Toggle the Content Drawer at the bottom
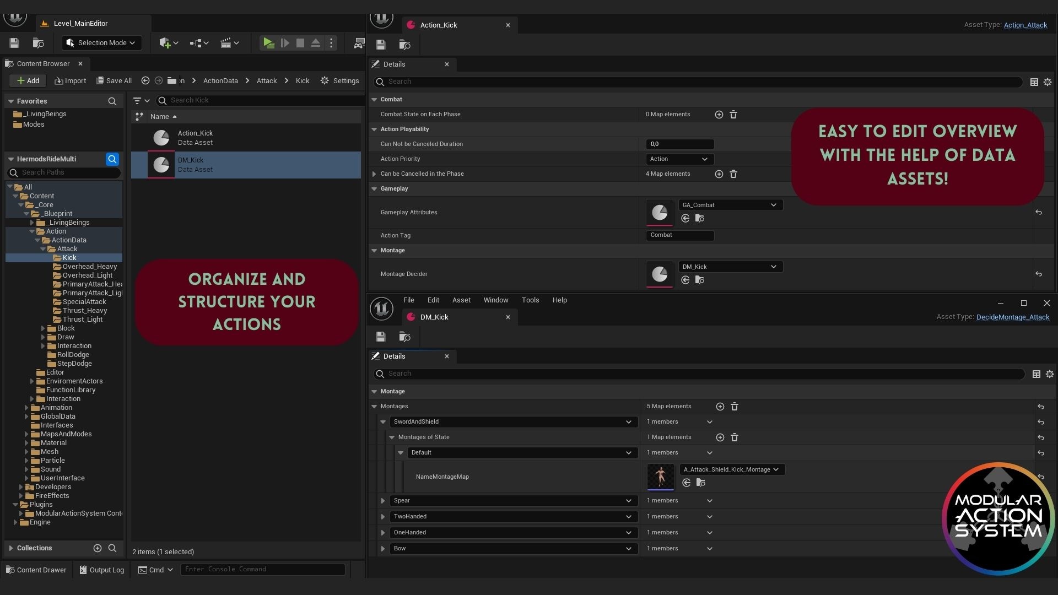 pyautogui.click(x=36, y=570)
